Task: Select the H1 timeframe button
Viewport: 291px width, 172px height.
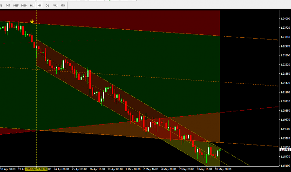Action: point(32,6)
